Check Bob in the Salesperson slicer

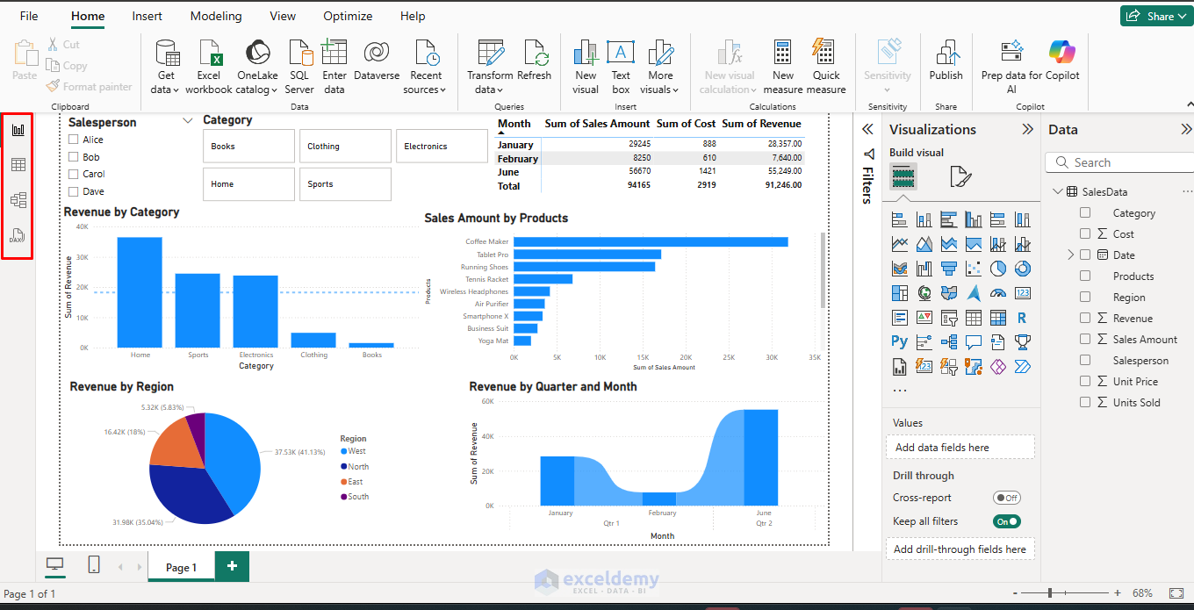[74, 157]
